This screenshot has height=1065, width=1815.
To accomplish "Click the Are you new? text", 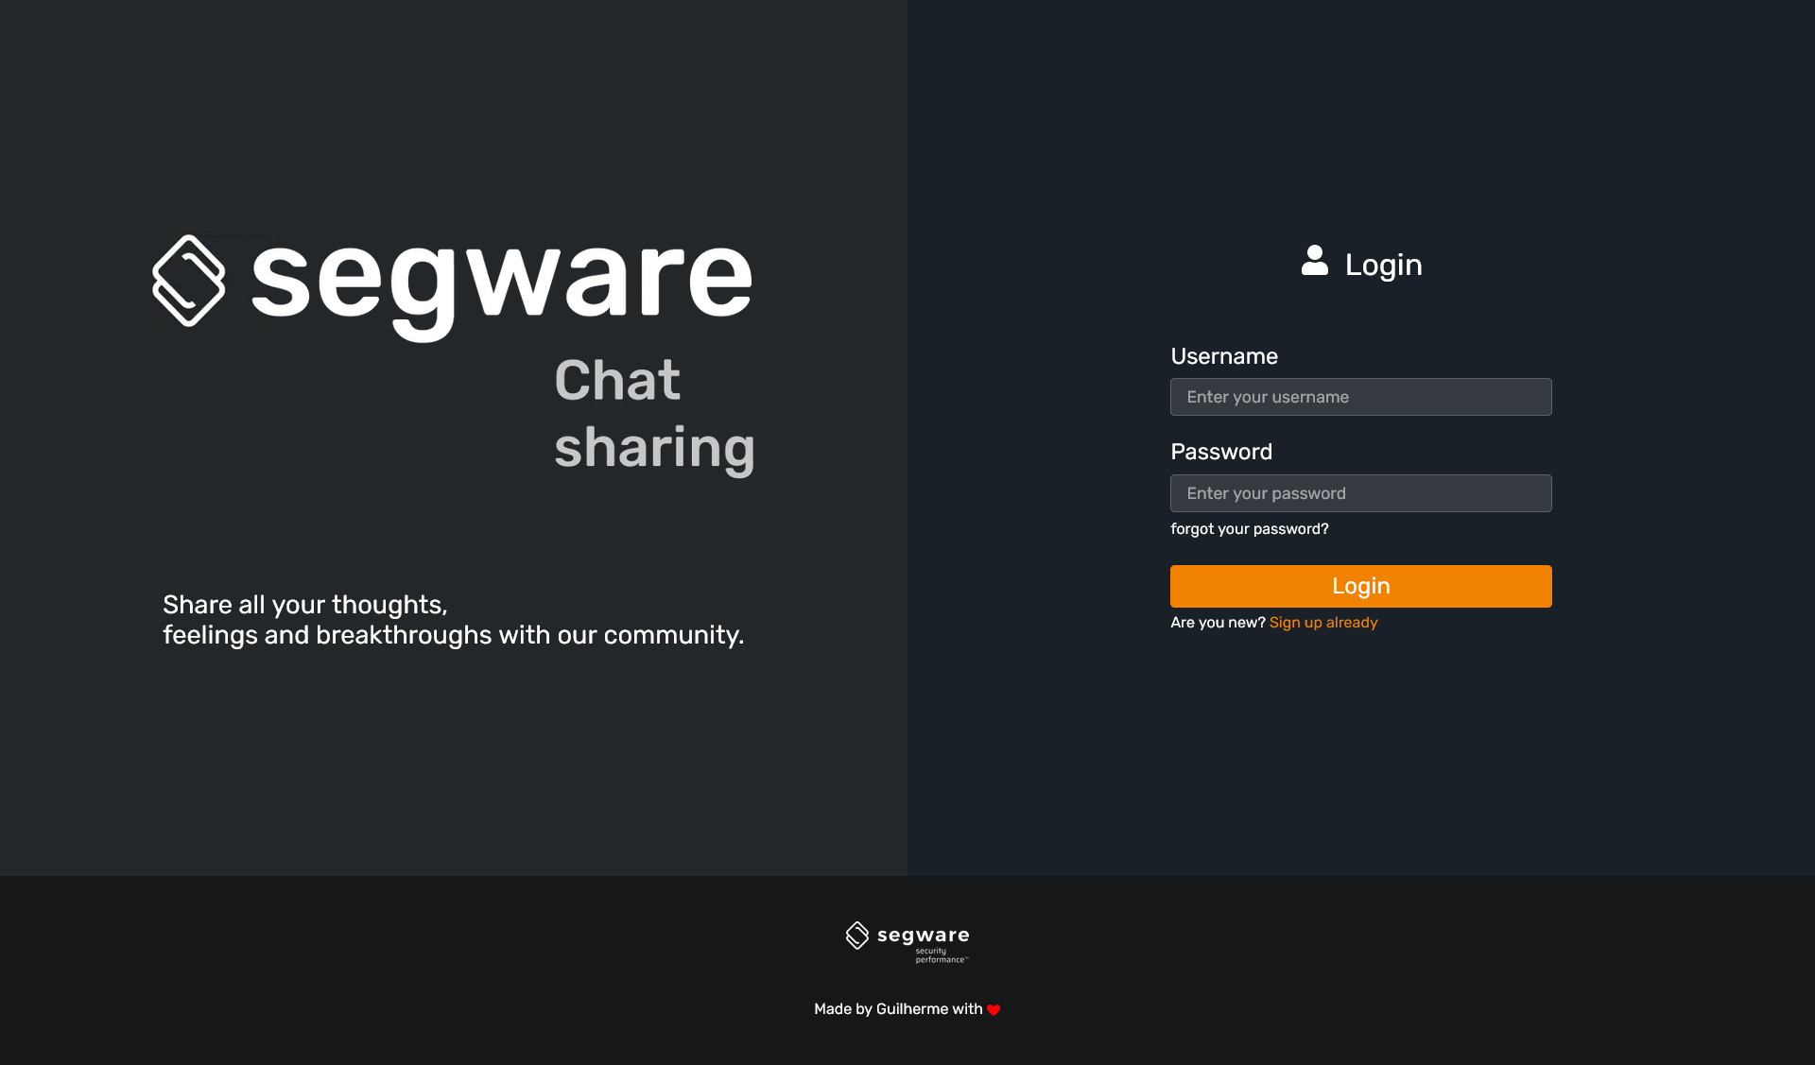I will point(1218,622).
